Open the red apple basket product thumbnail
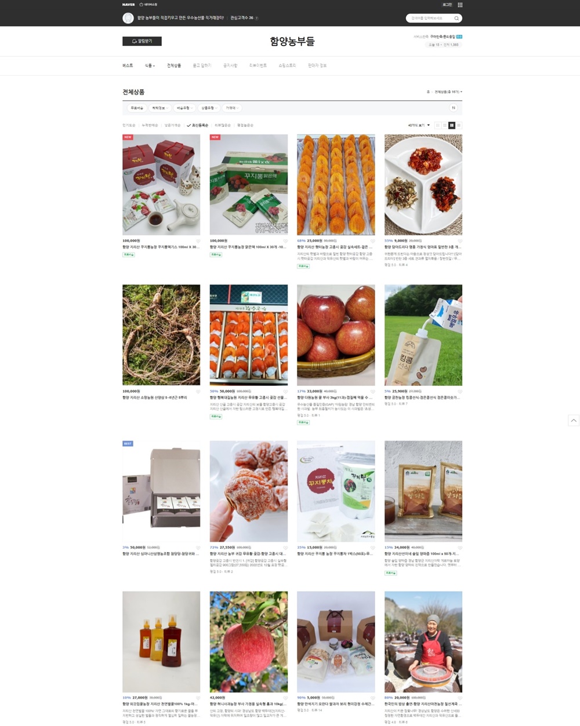 click(336, 335)
